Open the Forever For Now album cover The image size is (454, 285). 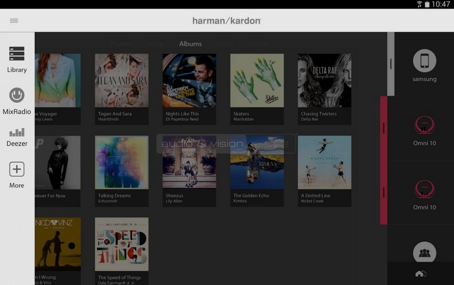[58, 162]
